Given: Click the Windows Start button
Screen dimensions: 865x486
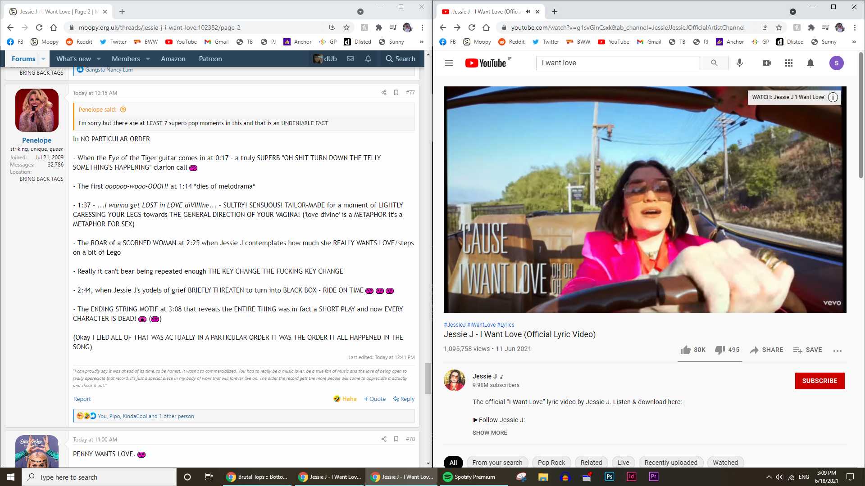Looking at the screenshot, I should (11, 477).
